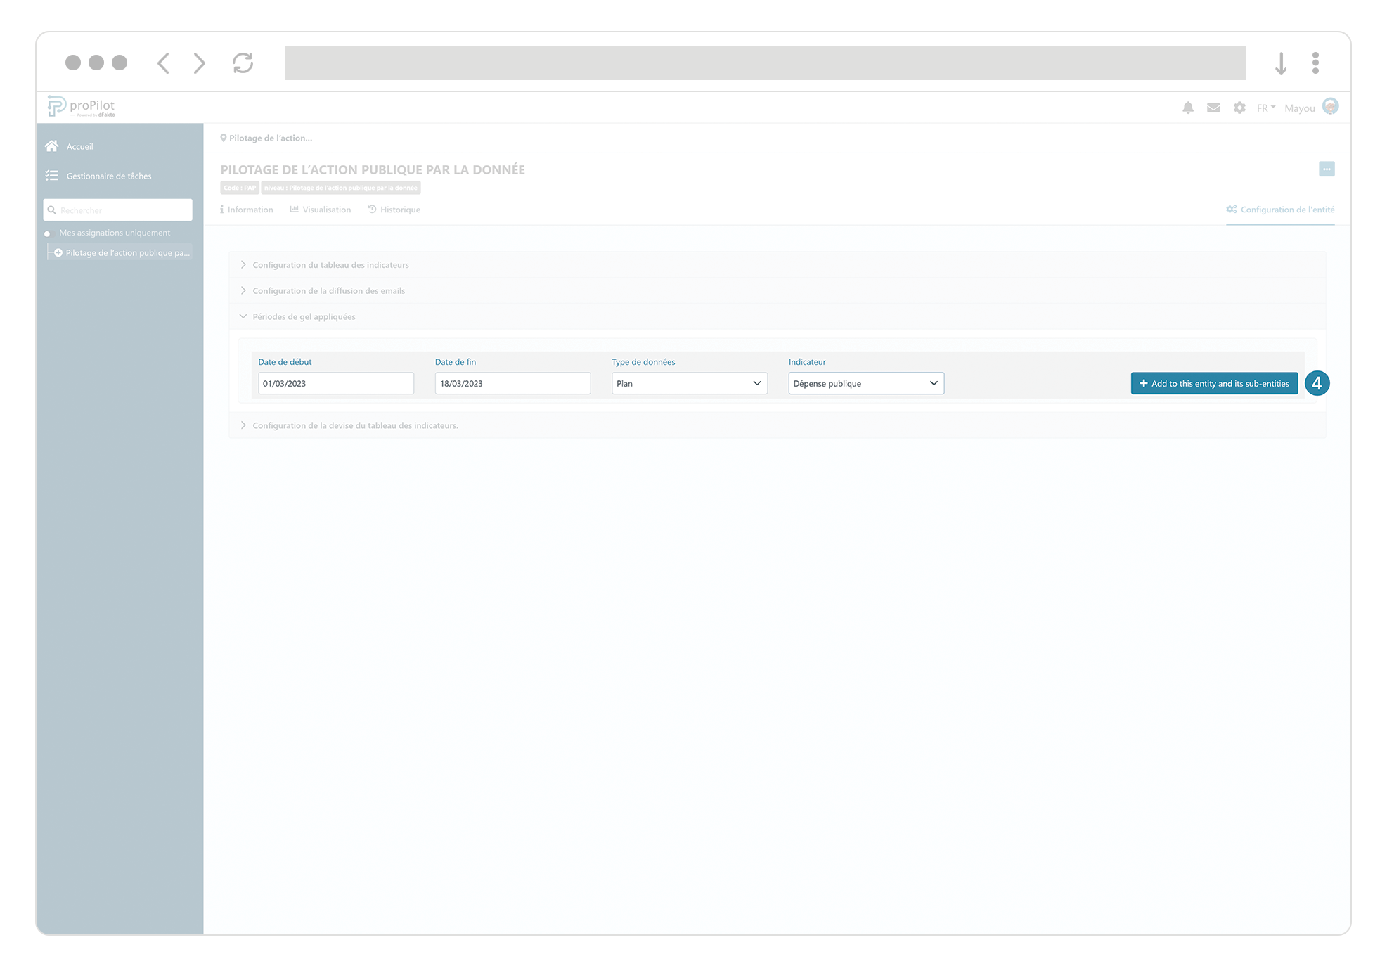
Task: Click the Accueil home icon
Action: click(x=52, y=146)
